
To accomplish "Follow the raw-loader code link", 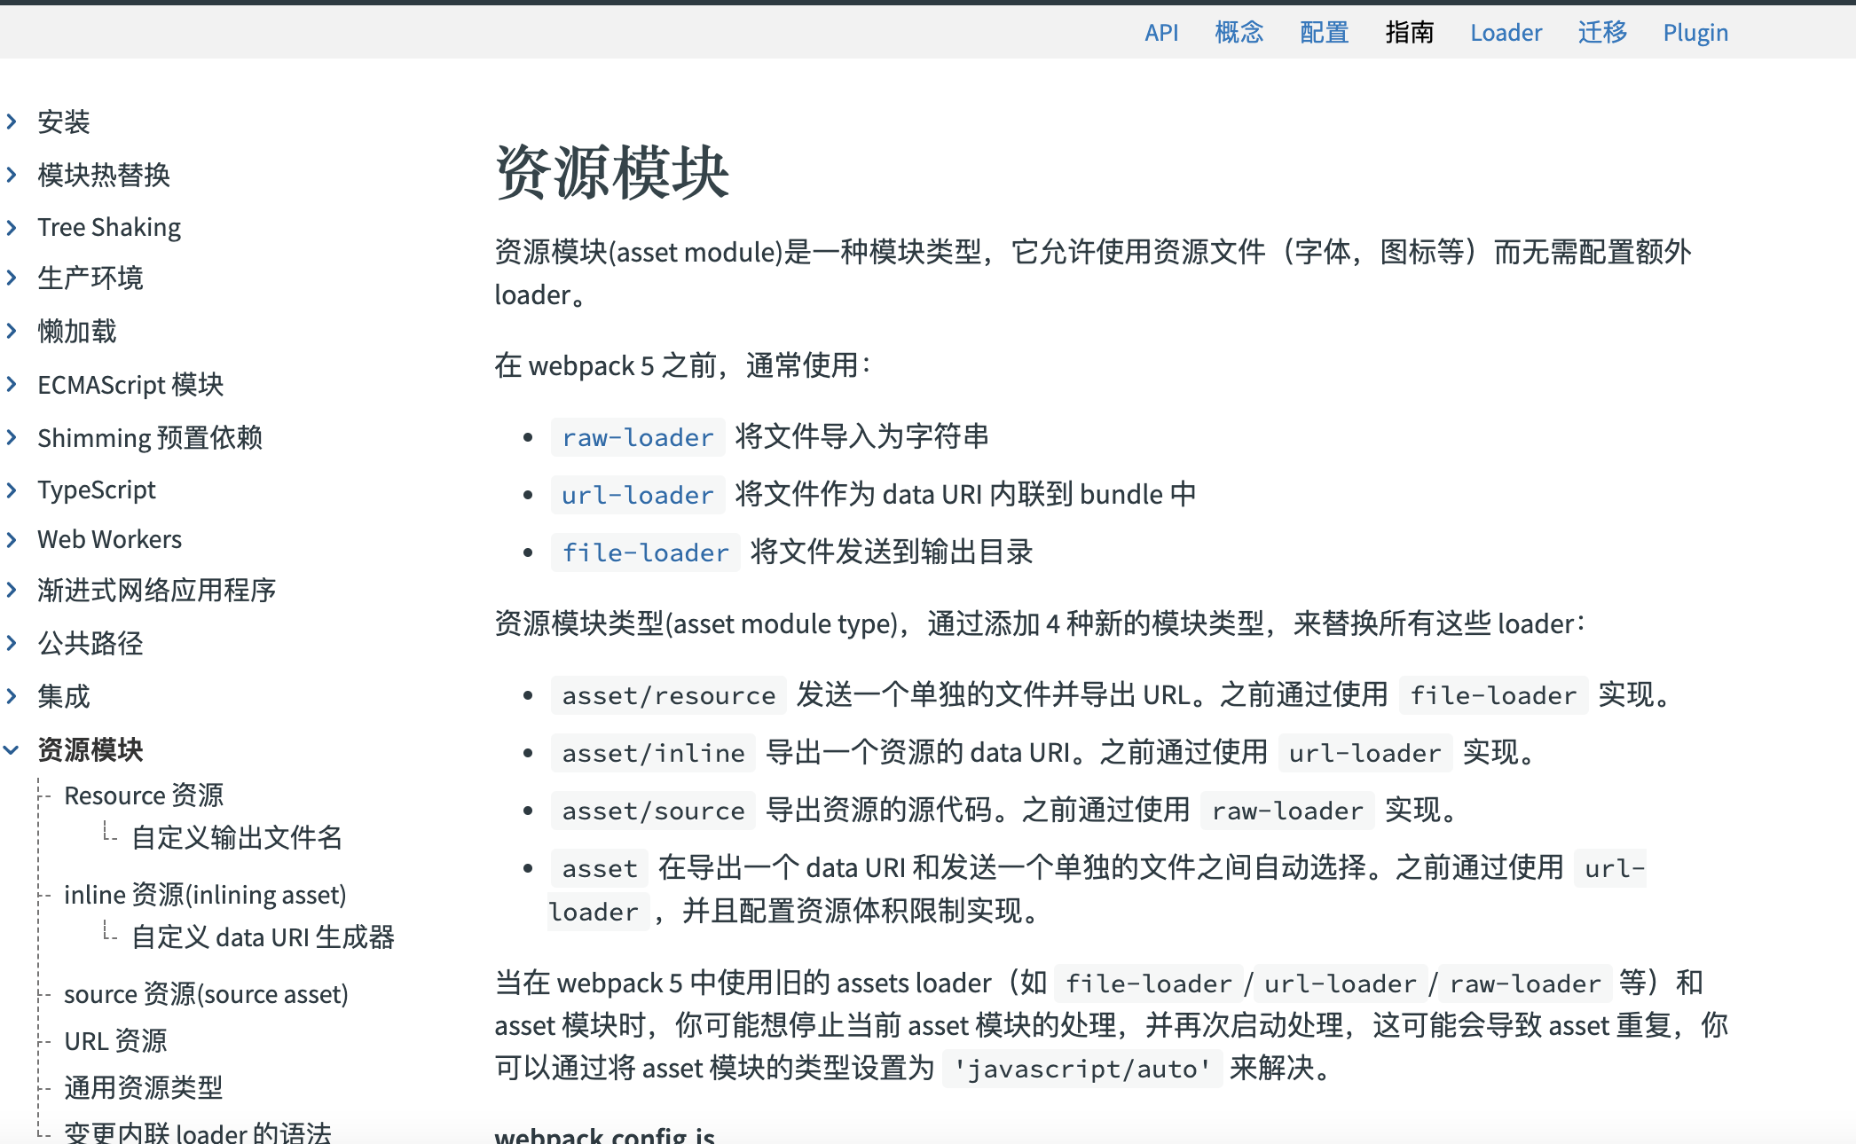I will point(637,437).
